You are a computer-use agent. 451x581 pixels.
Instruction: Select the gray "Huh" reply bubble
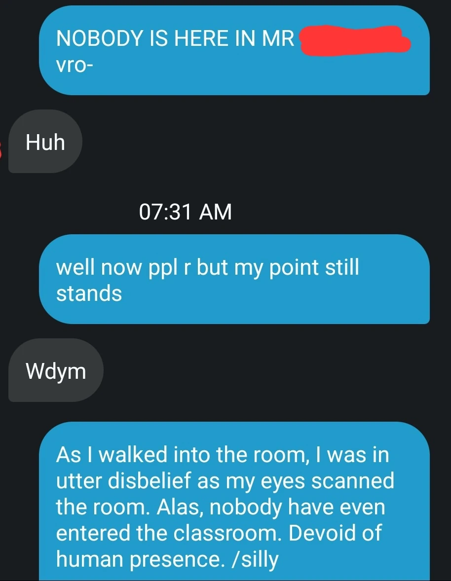(x=45, y=141)
